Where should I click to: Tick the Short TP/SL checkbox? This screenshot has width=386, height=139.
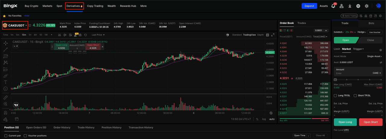pos(355,96)
